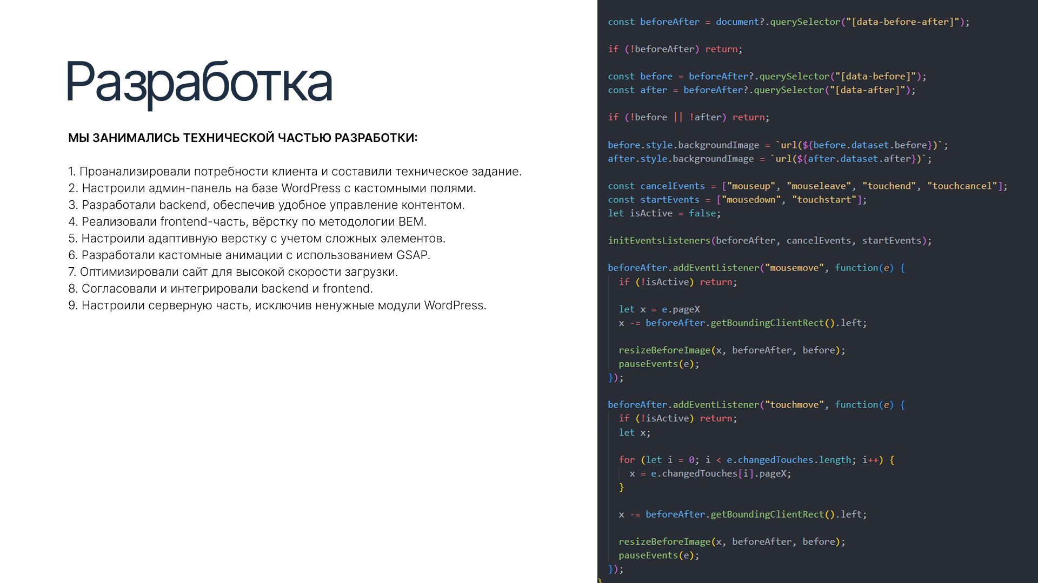Screen dimensions: 1038x583
Task: Click the subheading "МЫ ЗАНИМАЛИСЬ ТЕХНИЧЕСКОЙ ЧАСТЬЮ РАЗРАБОТКИ"
Action: click(x=243, y=138)
